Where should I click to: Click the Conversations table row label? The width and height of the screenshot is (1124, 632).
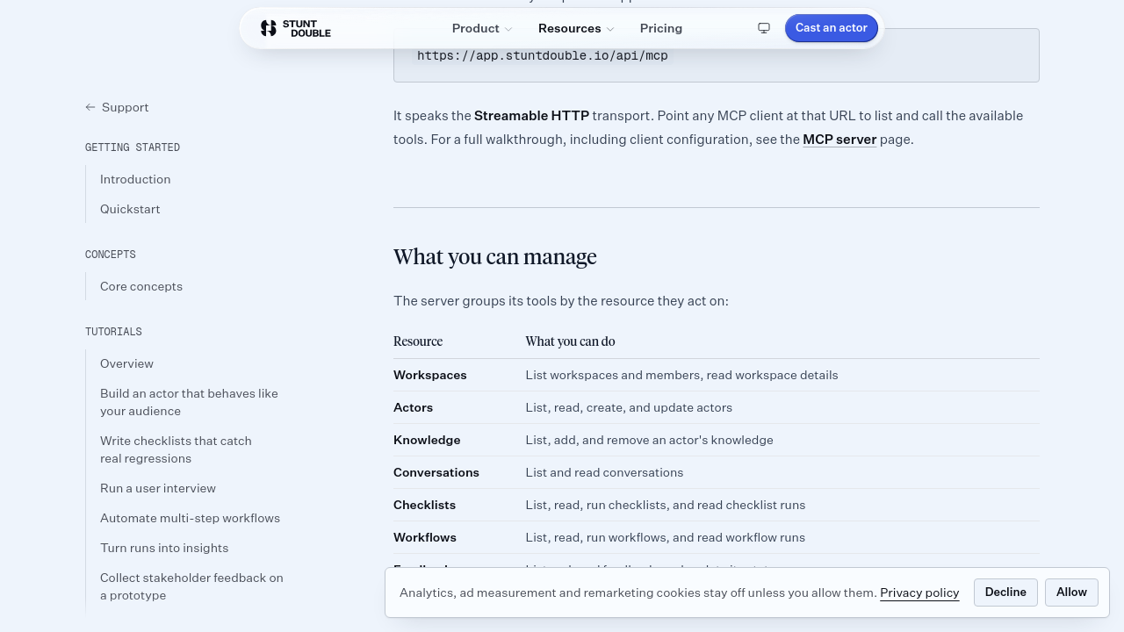[436, 472]
